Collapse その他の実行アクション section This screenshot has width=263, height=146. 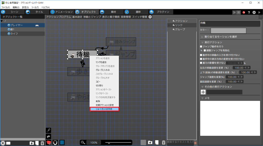[202, 87]
